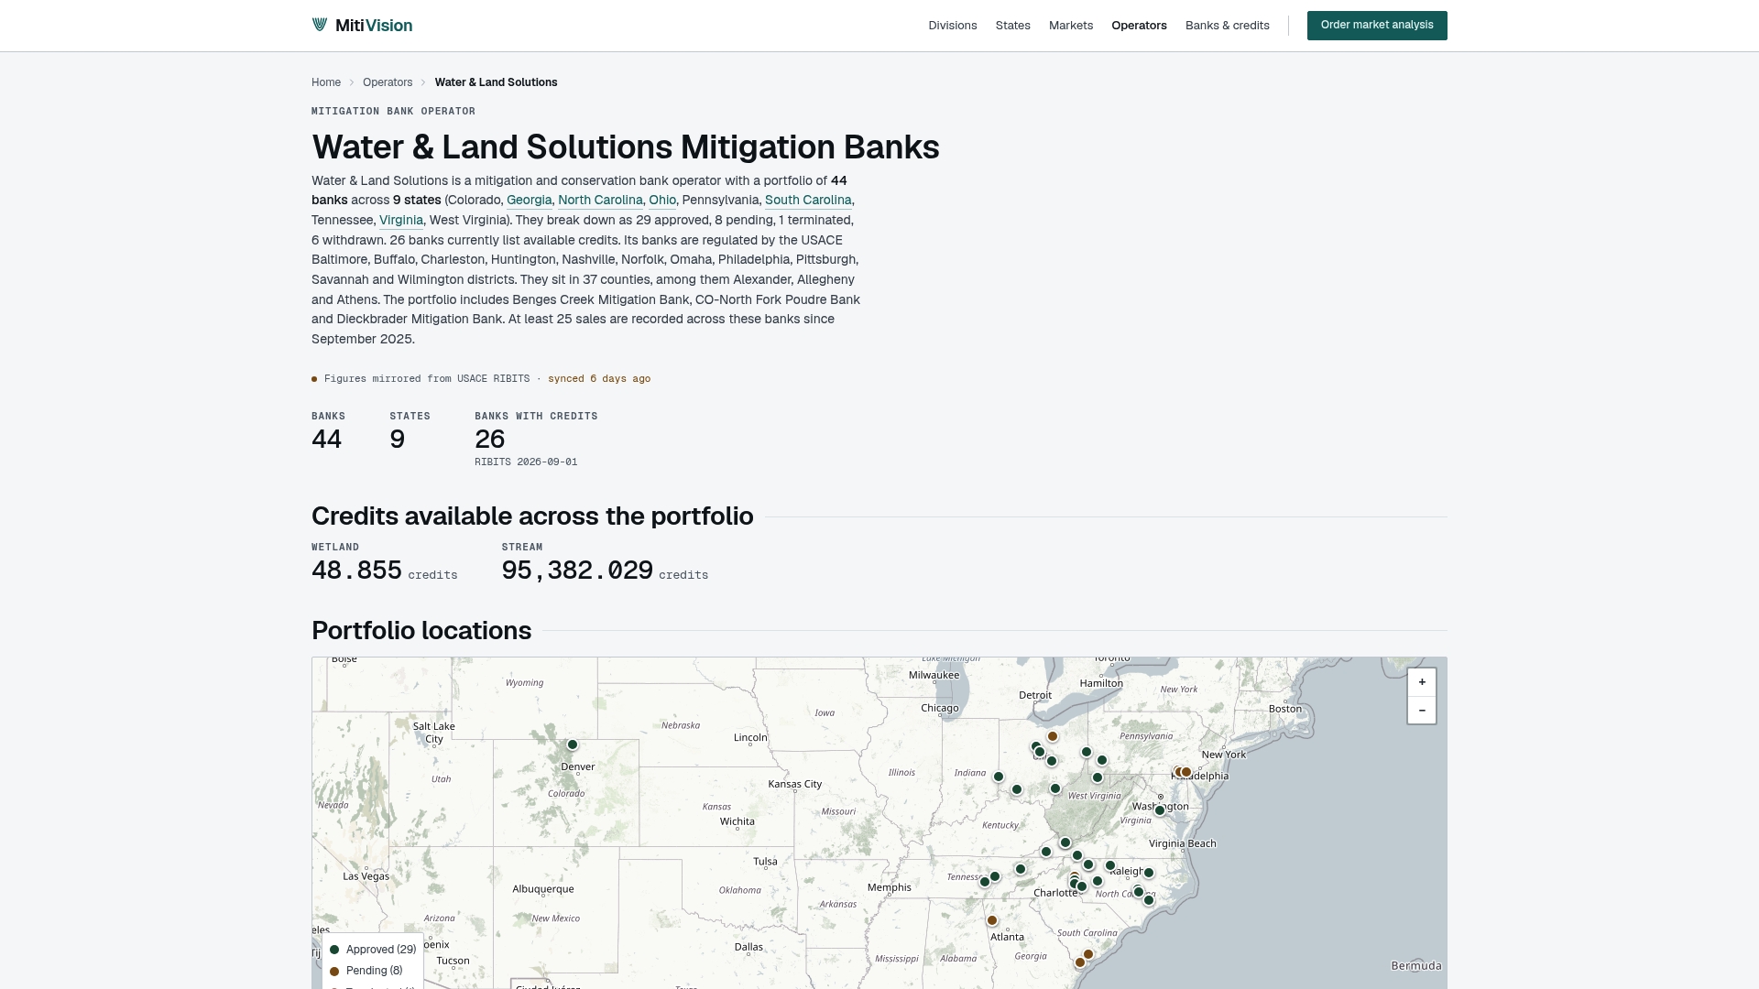
Task: Open the Virginia state link
Action: tap(401, 221)
